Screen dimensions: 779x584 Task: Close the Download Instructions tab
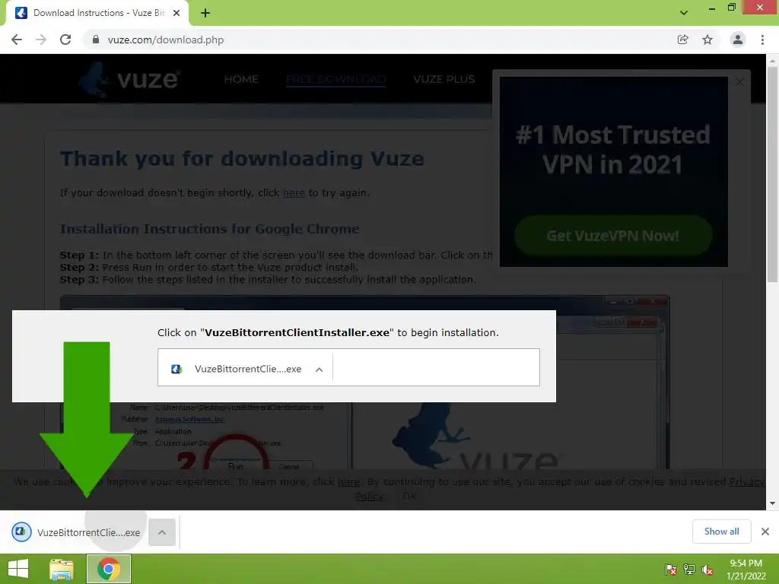click(176, 13)
